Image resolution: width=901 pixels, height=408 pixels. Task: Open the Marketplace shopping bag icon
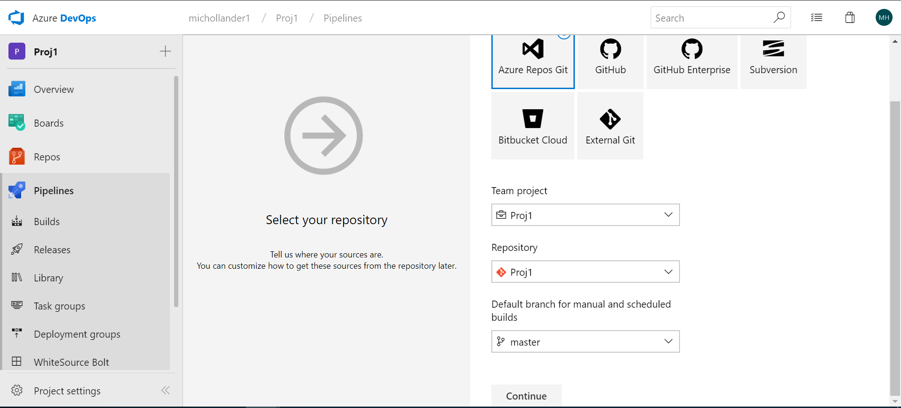pos(850,18)
